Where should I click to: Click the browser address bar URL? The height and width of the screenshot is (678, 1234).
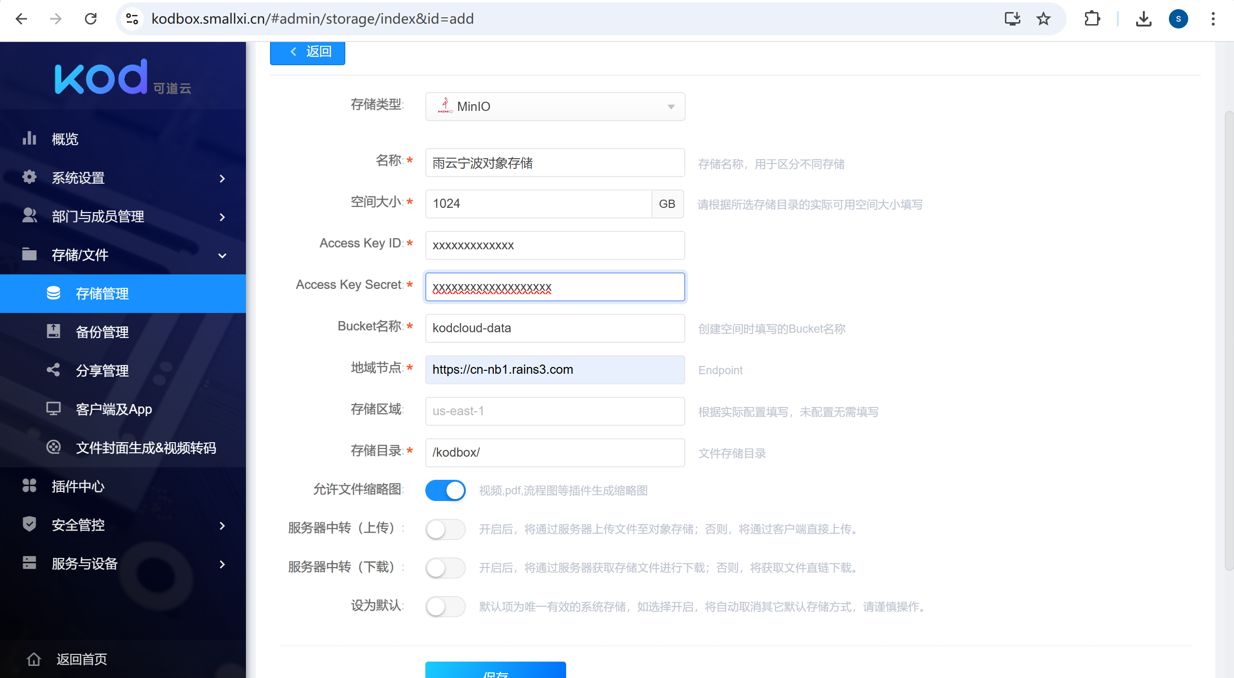click(x=312, y=19)
